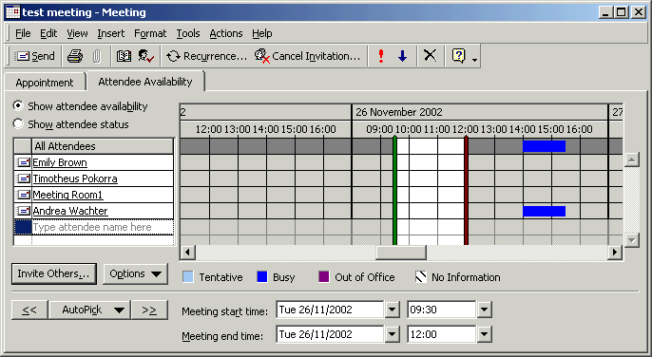The image size is (652, 357).
Task: Click the horizontal scrollbar left arrow
Action: coord(187,252)
